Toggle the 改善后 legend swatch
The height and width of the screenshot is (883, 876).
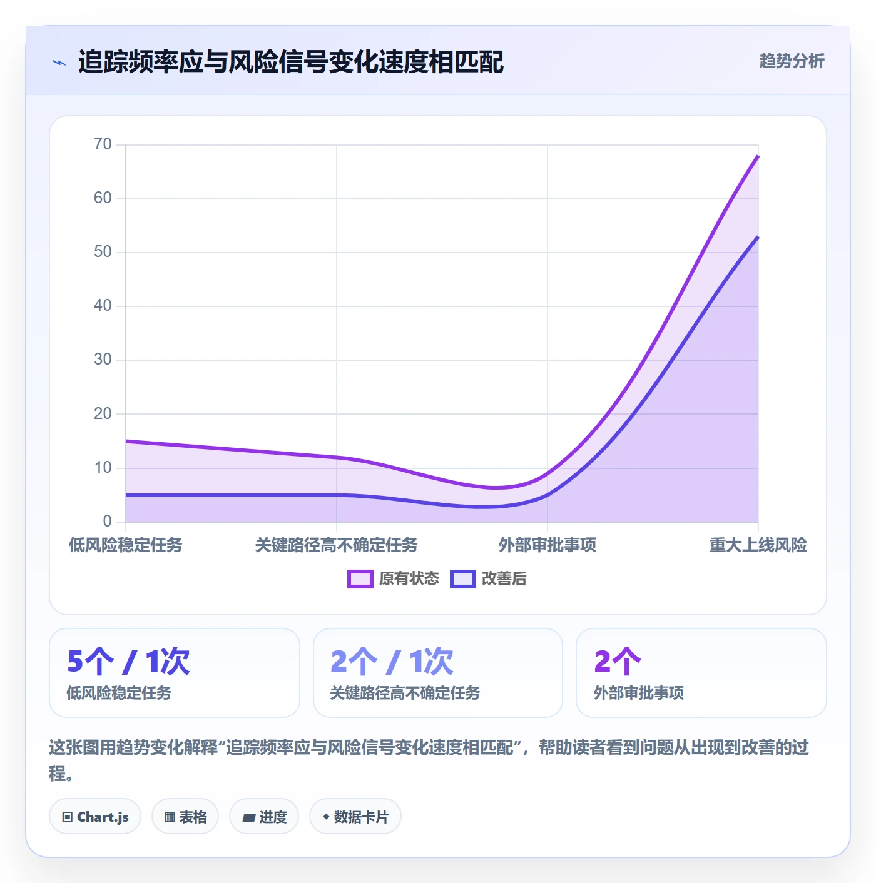[x=463, y=579]
